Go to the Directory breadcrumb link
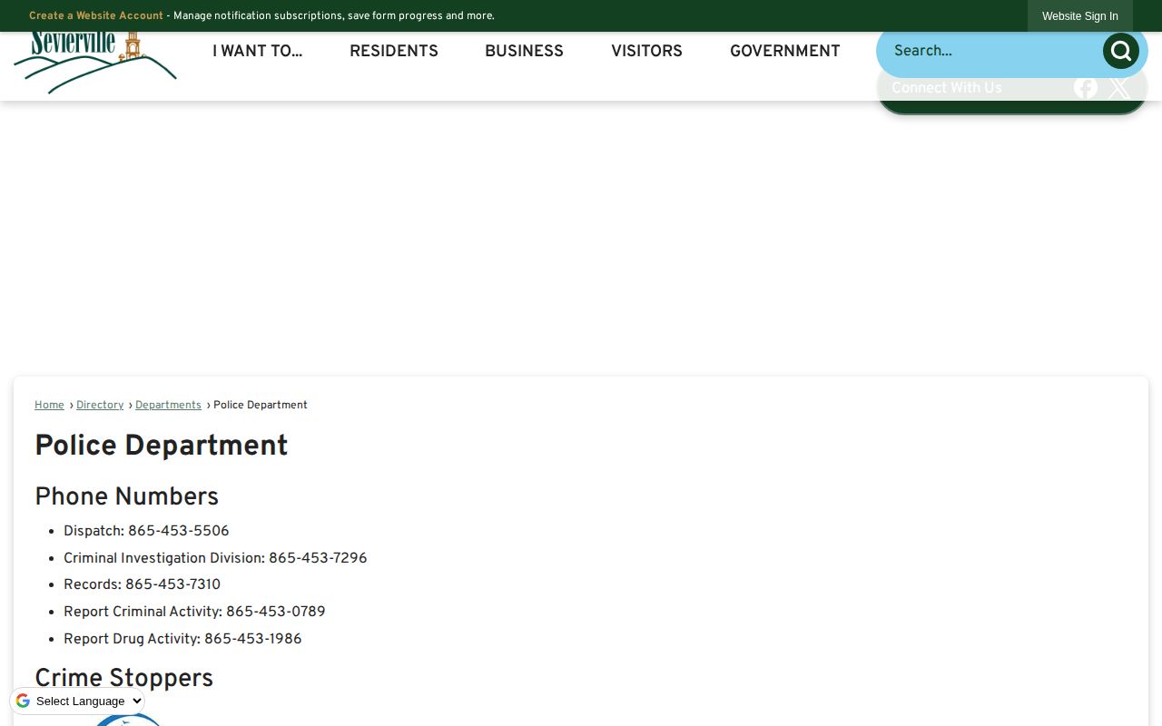Image resolution: width=1162 pixels, height=726 pixels. coord(100,406)
